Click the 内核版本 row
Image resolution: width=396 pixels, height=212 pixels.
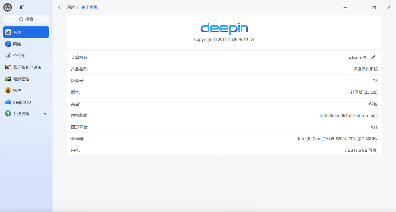224,115
